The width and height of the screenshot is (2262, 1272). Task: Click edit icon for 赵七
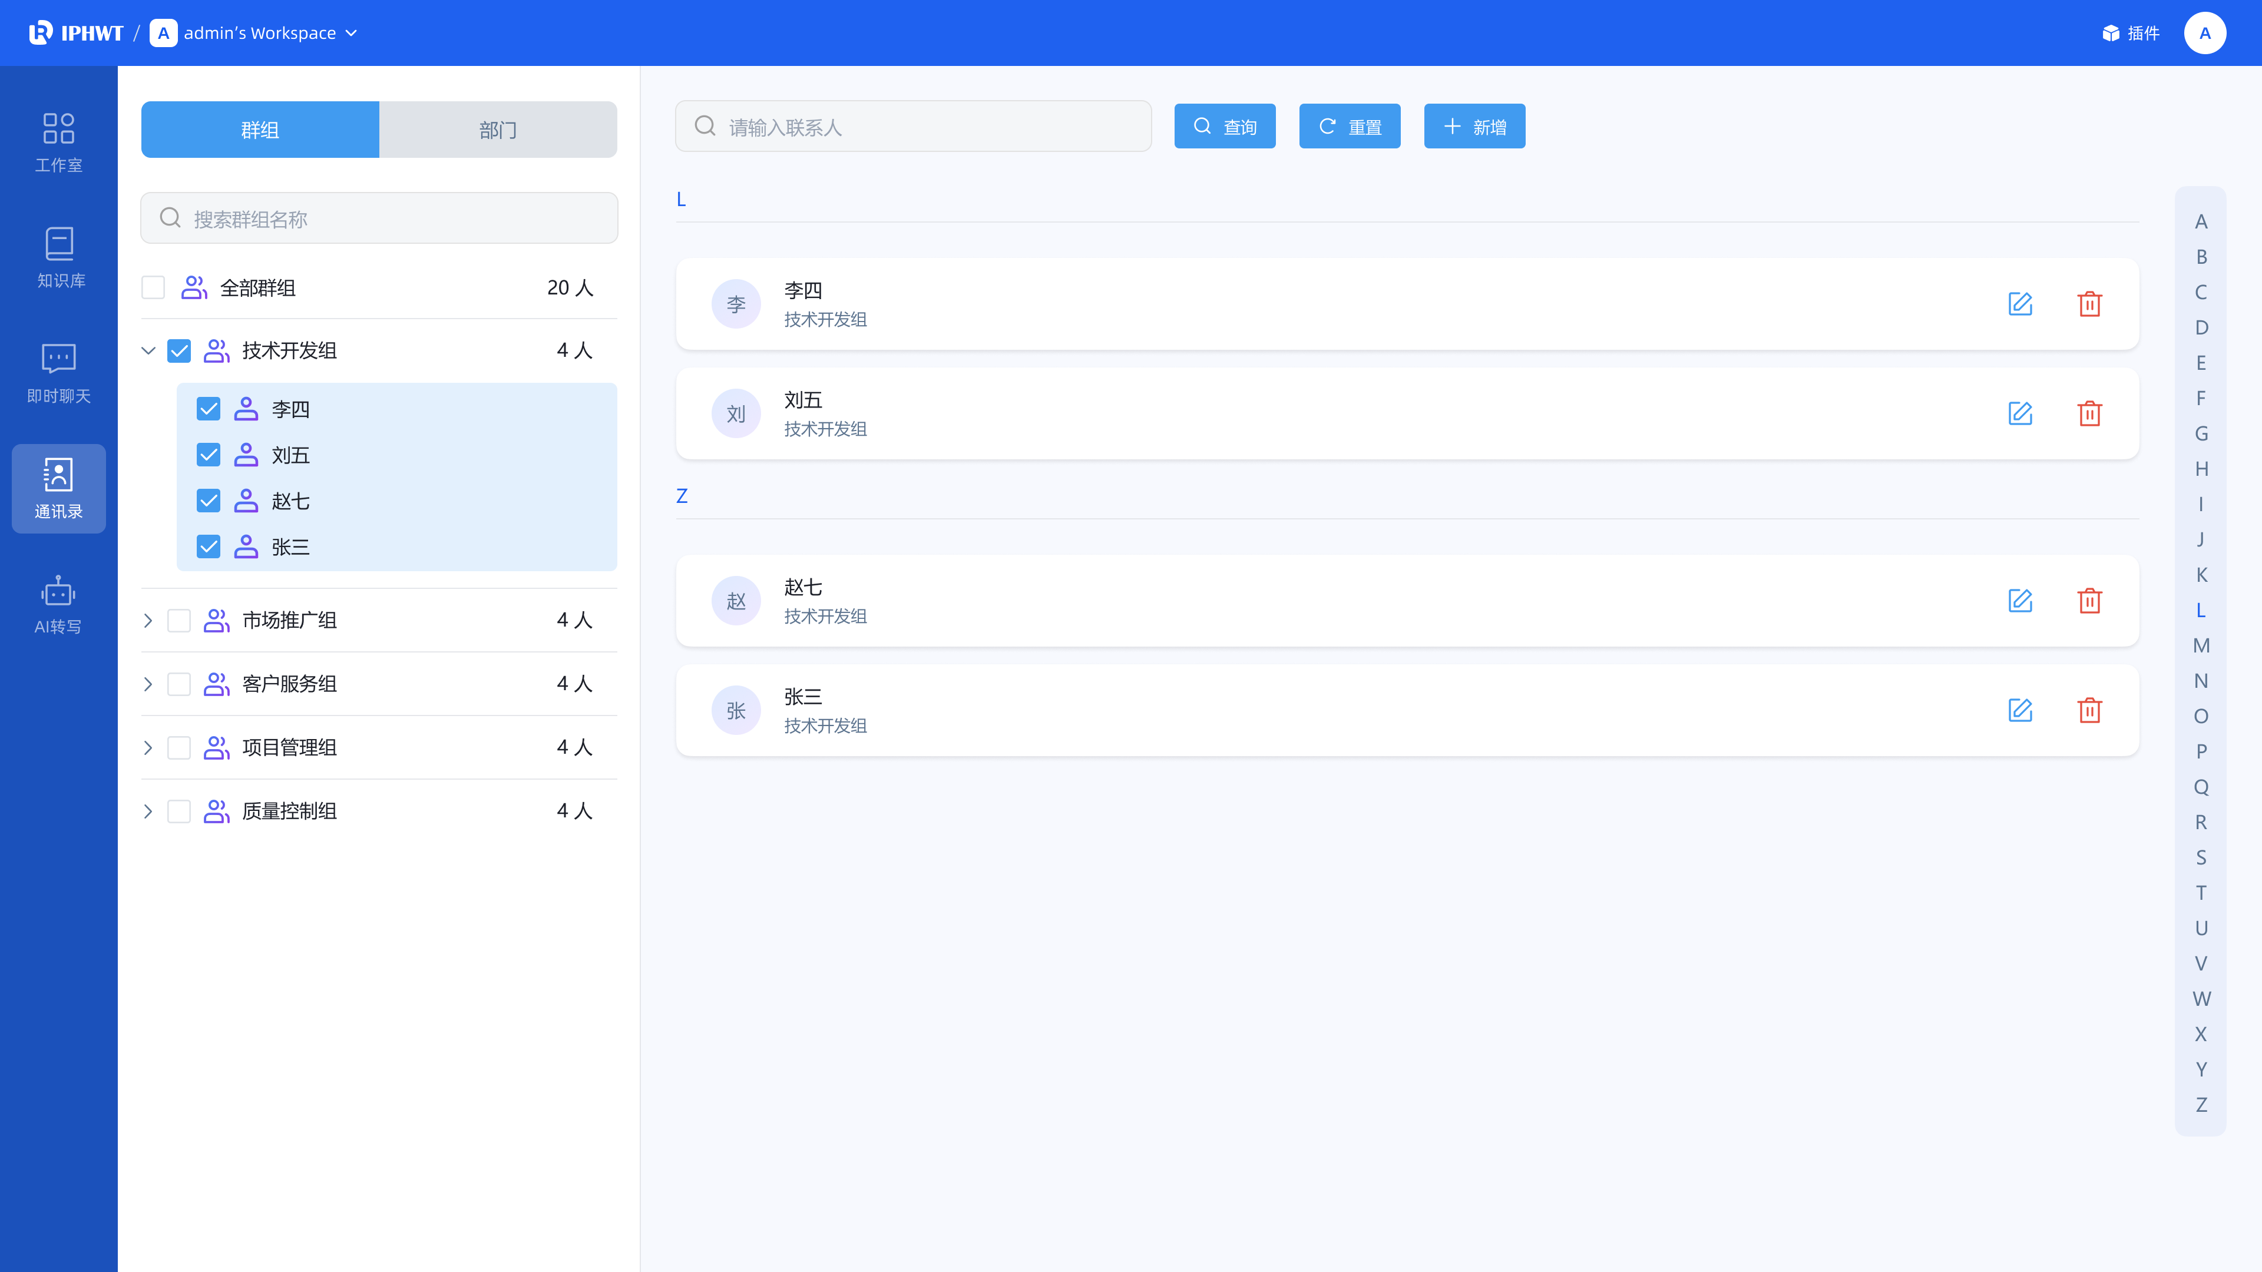[x=2020, y=601]
